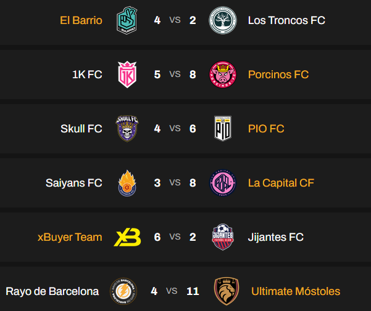Click the Porcinos FC team name
The width and height of the screenshot is (371, 311).
[278, 75]
